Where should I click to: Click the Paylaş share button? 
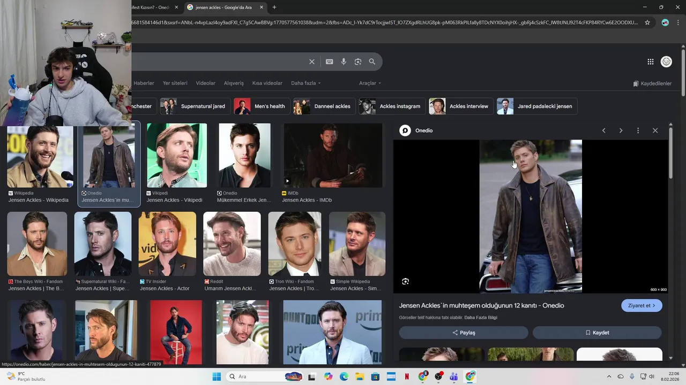464,333
